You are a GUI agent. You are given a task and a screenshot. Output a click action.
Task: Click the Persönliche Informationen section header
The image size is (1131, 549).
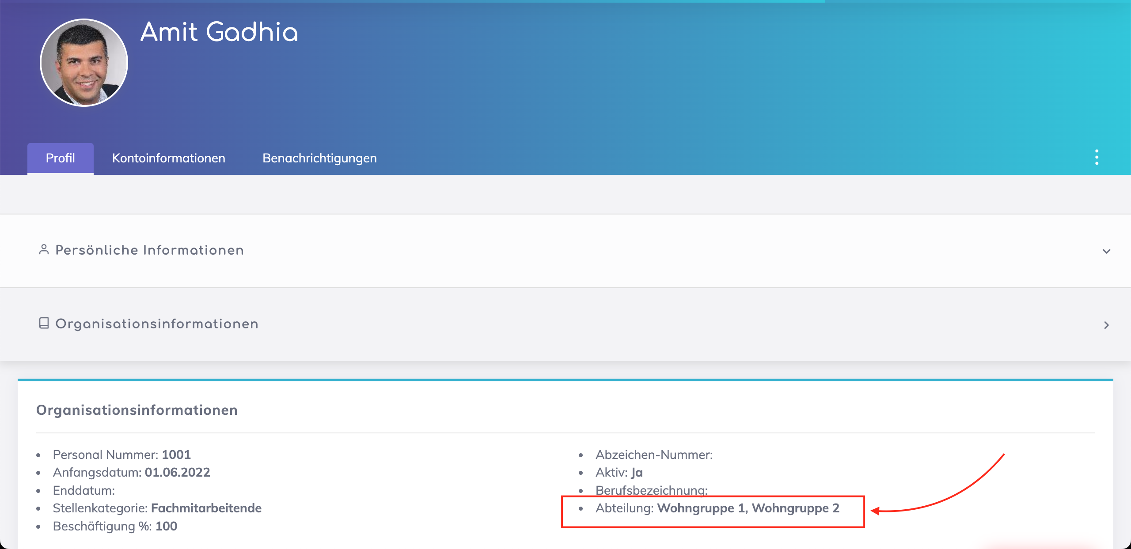(149, 250)
